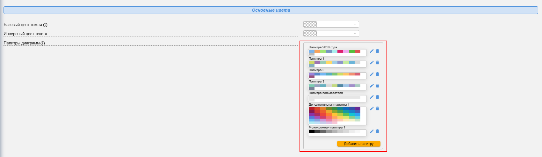Click pencil icon for Палитра 1

tap(372, 62)
